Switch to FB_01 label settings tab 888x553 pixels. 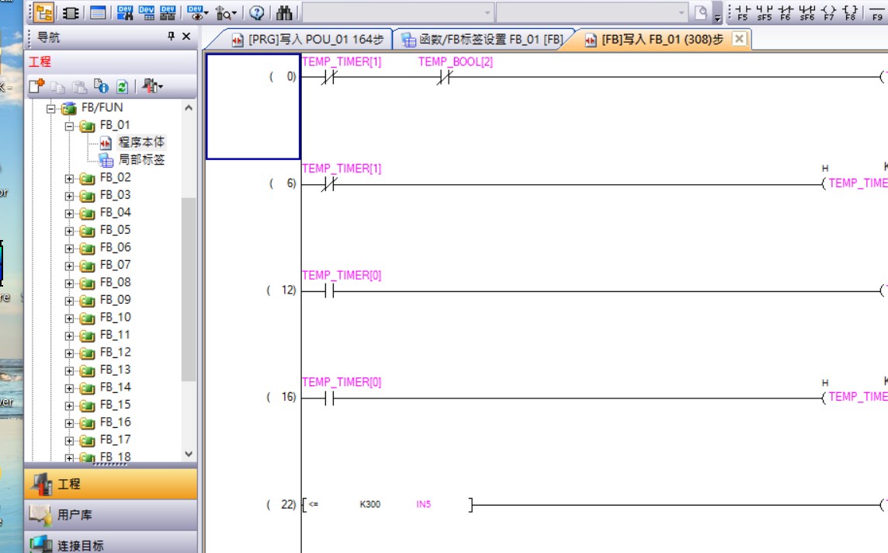click(484, 40)
